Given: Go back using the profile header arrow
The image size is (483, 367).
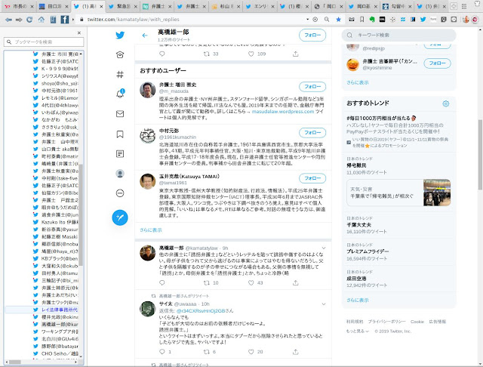Looking at the screenshot, I should [145, 35].
